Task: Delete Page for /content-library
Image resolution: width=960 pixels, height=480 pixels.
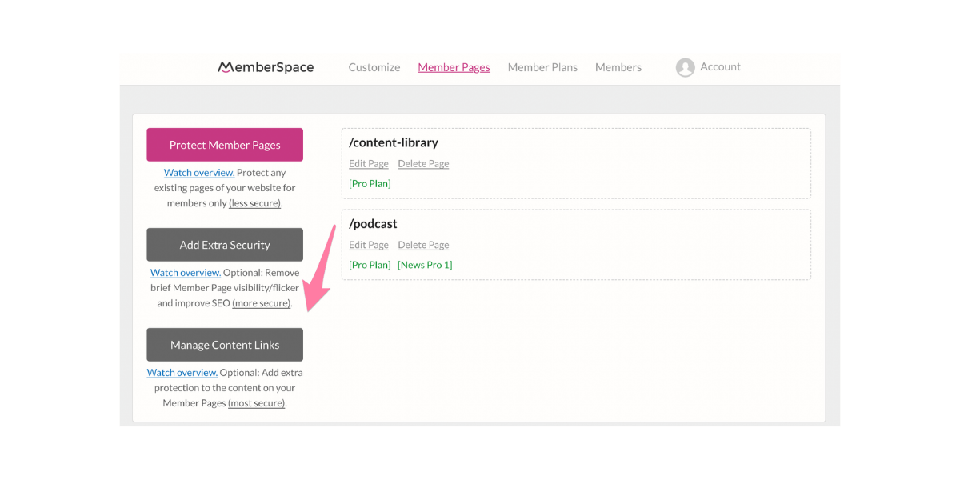Action: (423, 164)
